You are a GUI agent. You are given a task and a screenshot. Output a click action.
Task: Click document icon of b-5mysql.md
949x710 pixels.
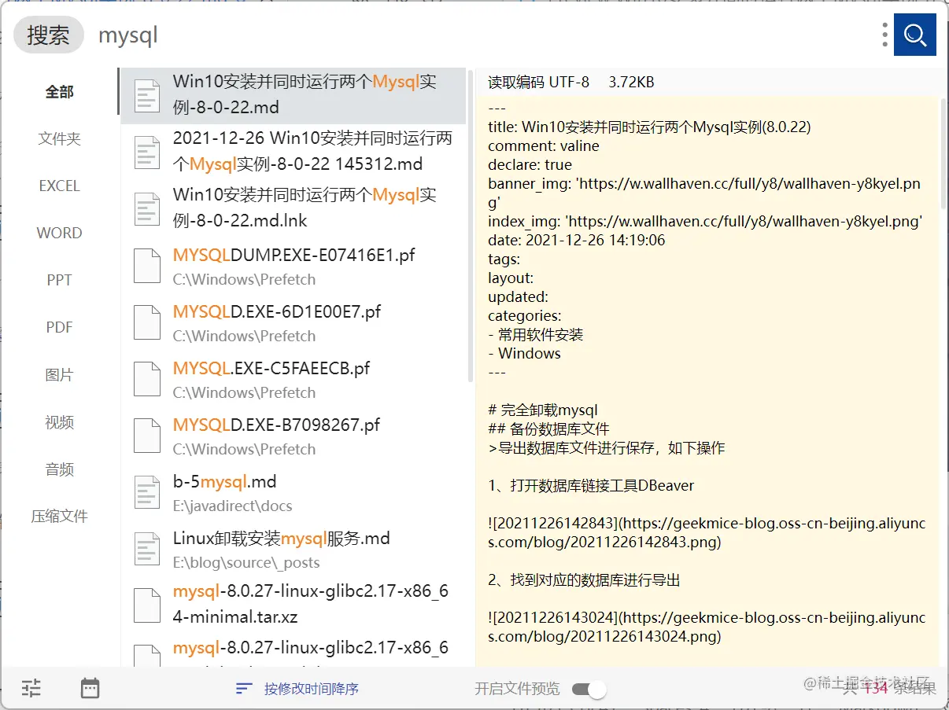point(147,492)
